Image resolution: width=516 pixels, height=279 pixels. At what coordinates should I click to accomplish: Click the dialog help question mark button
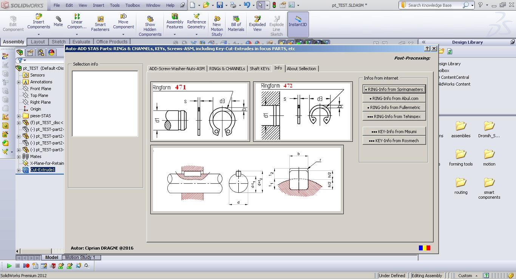427,49
